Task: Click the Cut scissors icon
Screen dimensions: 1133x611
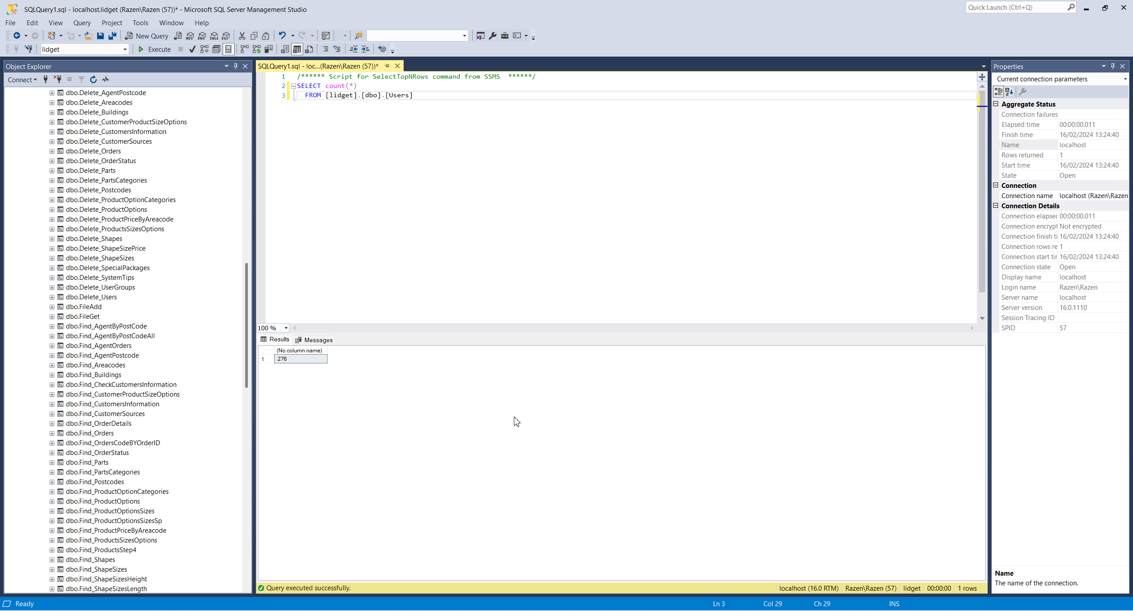Action: [242, 36]
